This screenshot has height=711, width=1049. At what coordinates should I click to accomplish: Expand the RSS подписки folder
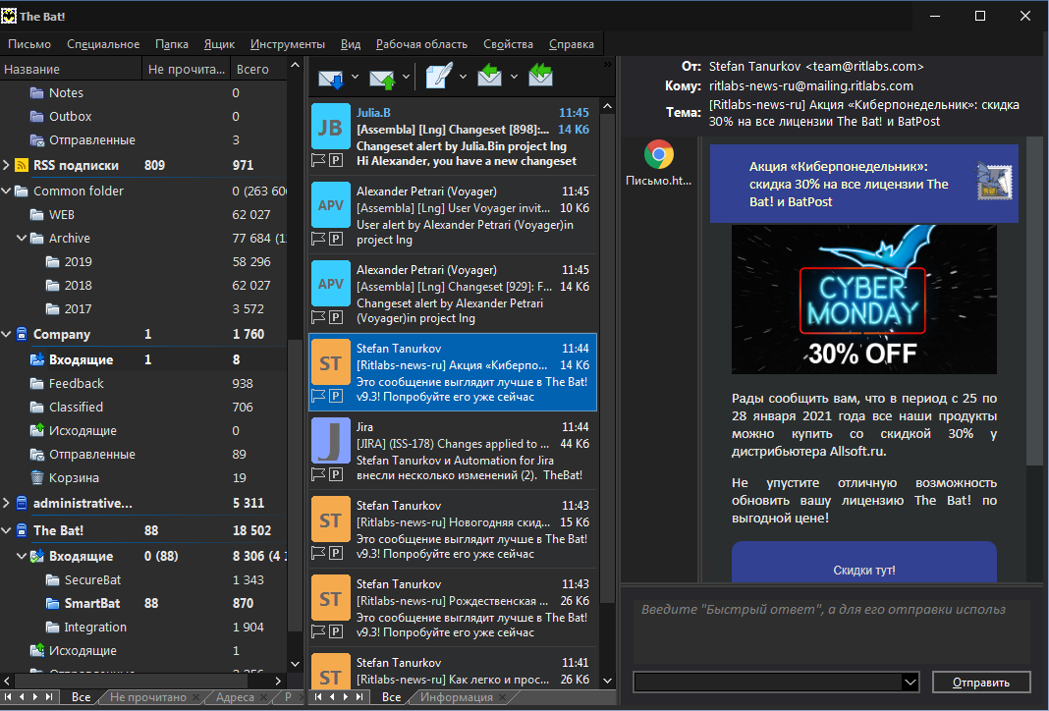(6, 165)
